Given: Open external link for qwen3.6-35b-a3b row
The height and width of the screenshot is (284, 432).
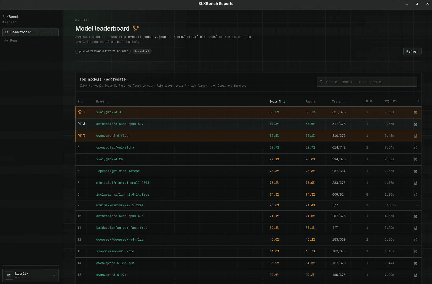Looking at the screenshot, I should tap(415, 263).
